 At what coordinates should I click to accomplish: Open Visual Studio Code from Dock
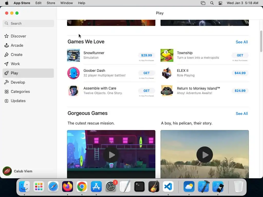click(x=168, y=186)
